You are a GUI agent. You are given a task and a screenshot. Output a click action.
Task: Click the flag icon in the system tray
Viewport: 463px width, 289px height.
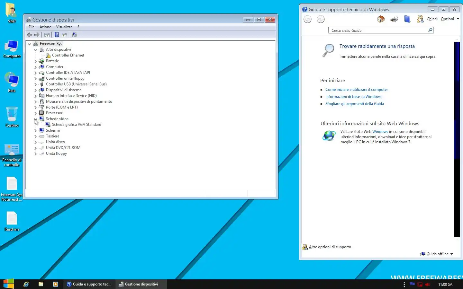[x=412, y=284]
